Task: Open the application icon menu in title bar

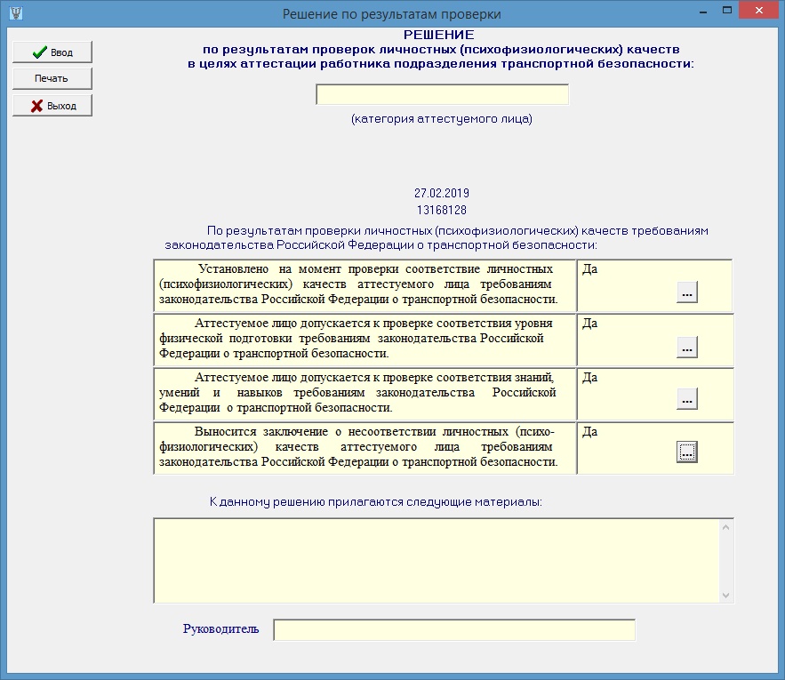Action: pyautogui.click(x=12, y=13)
